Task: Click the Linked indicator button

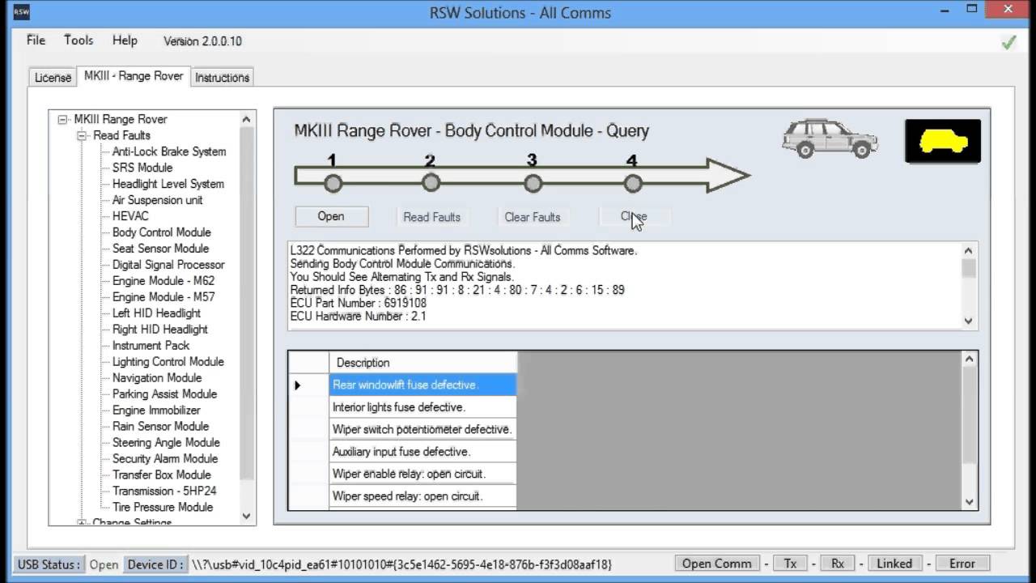Action: 894,564
